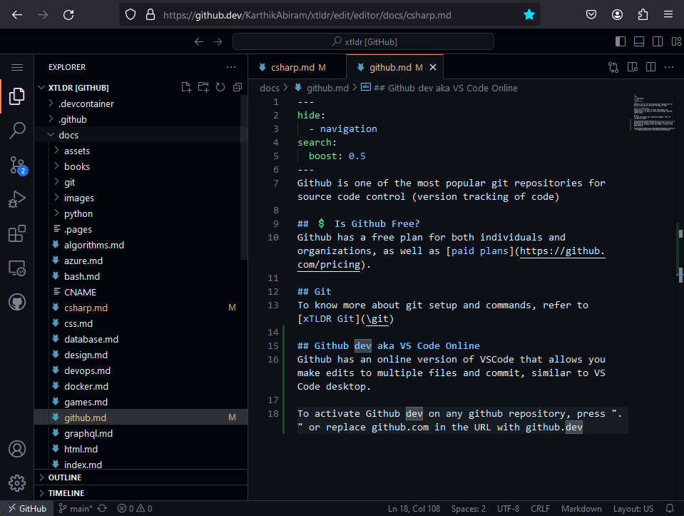Toggle the secondary side bar
Image resolution: width=684 pixels, height=516 pixels.
point(657,41)
